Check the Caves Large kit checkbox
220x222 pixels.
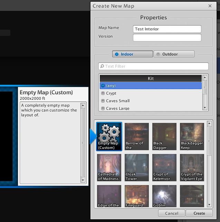point(103,108)
